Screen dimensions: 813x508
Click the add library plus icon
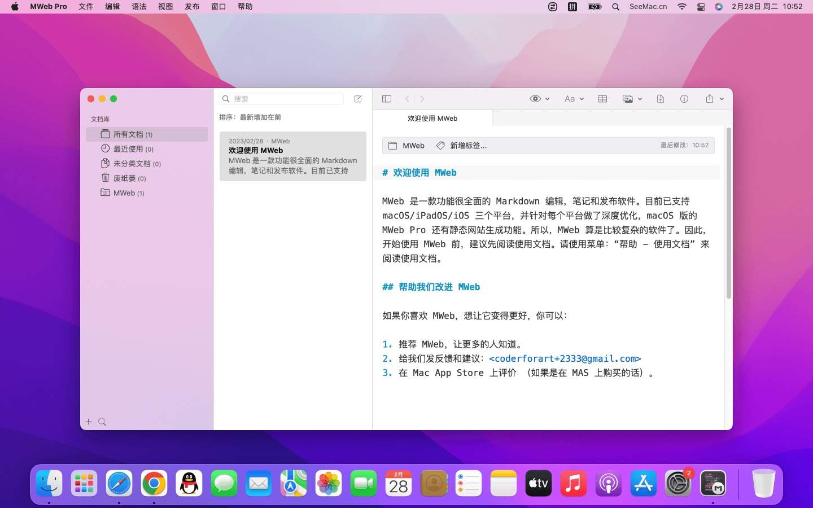(x=89, y=422)
